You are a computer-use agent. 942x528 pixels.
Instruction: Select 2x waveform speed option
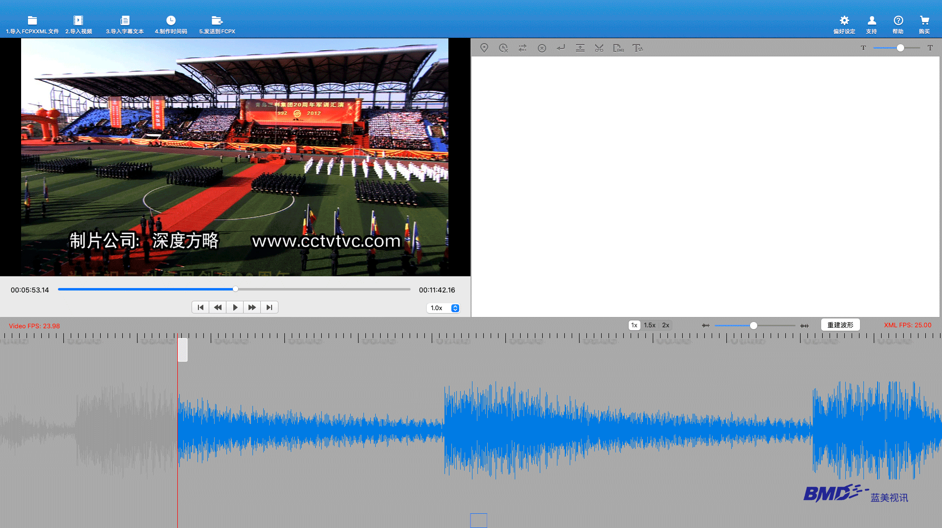tap(665, 325)
